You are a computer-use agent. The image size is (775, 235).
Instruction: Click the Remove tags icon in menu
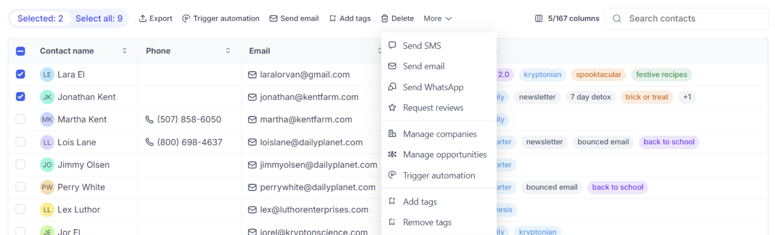[x=392, y=222]
